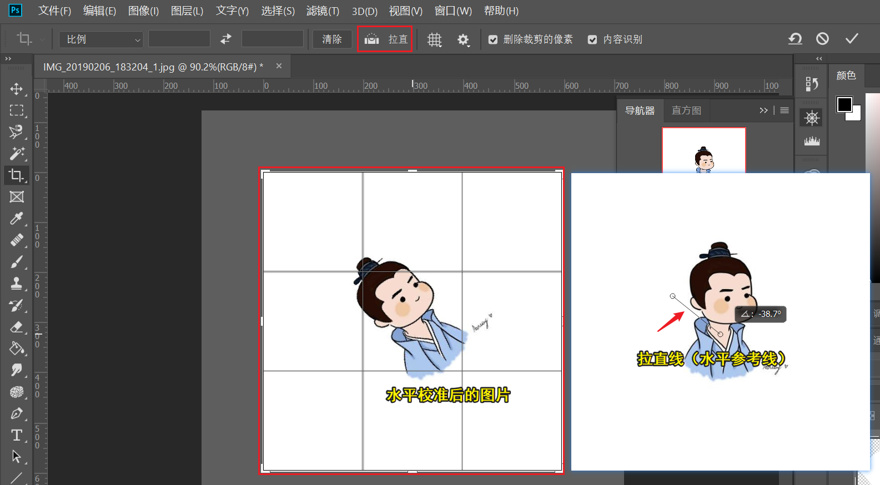Image resolution: width=880 pixels, height=485 pixels.
Task: Click the 拉直 straighten button
Action: click(x=385, y=39)
